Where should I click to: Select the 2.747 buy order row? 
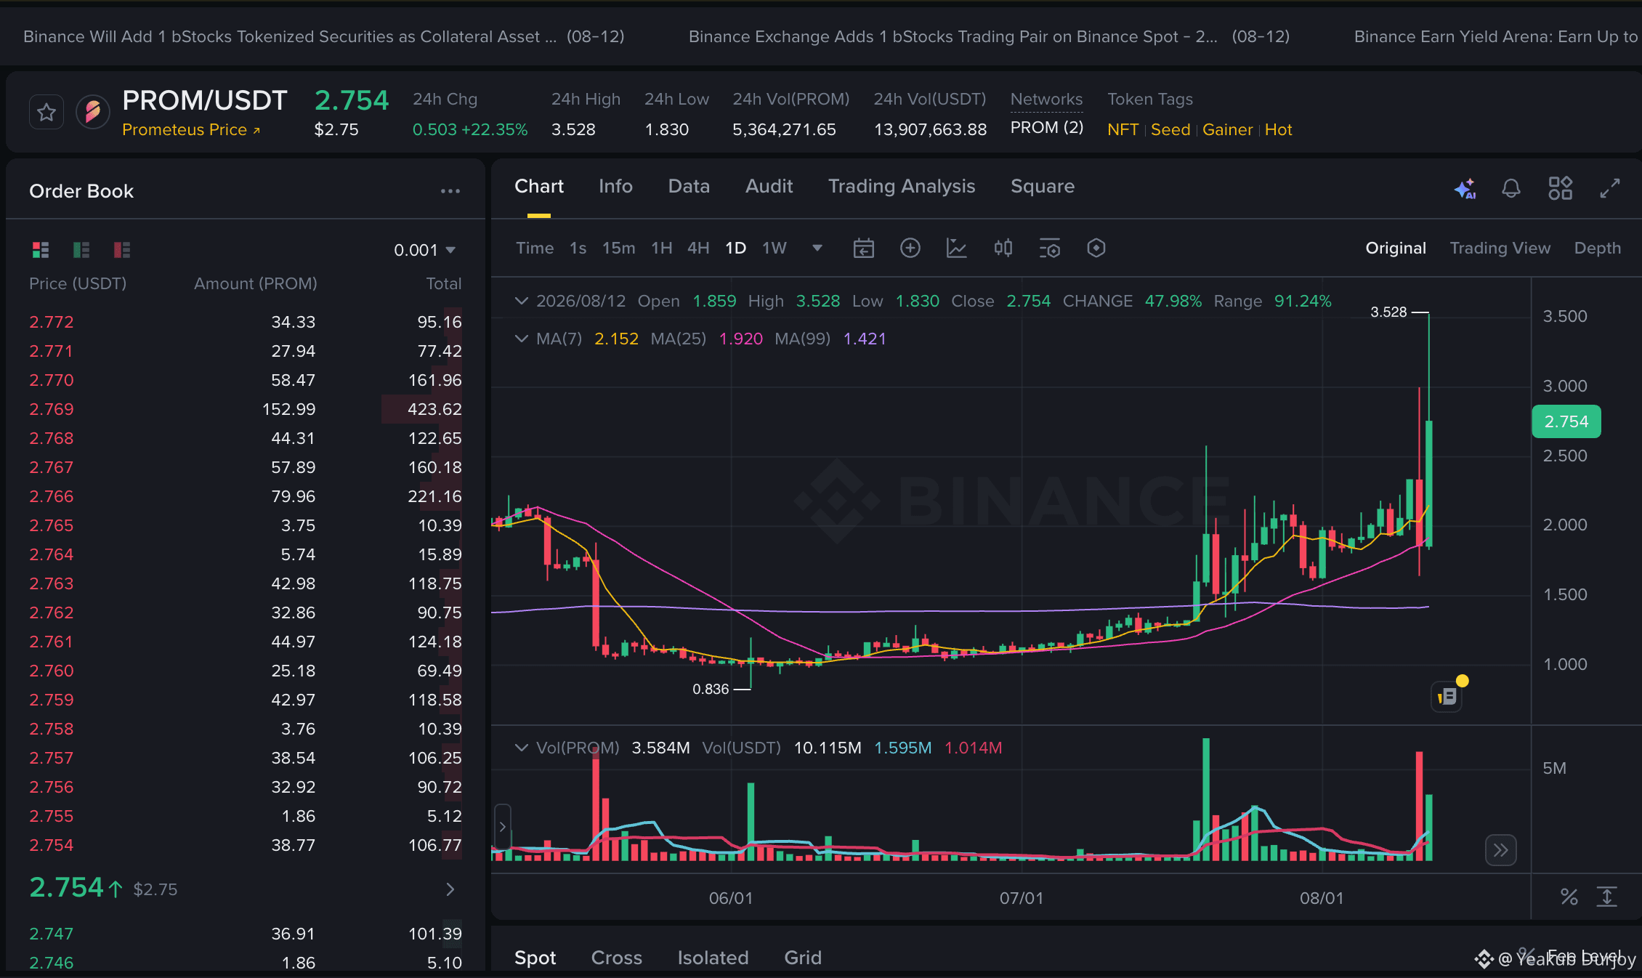[x=246, y=934]
